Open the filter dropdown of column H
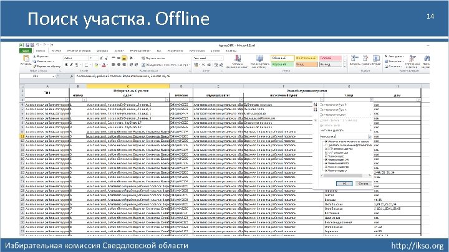 [x=418, y=100]
